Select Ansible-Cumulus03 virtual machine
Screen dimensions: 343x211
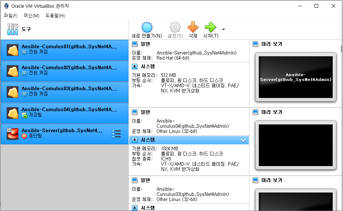pos(65,92)
